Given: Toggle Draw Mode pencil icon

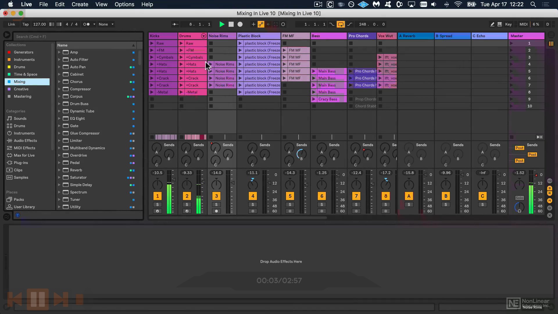Looking at the screenshot, I should click(x=492, y=24).
